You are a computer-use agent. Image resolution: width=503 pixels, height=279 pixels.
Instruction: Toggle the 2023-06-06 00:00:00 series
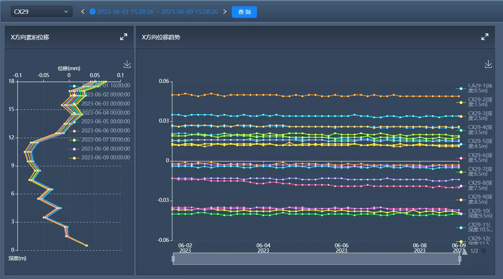[100, 131]
